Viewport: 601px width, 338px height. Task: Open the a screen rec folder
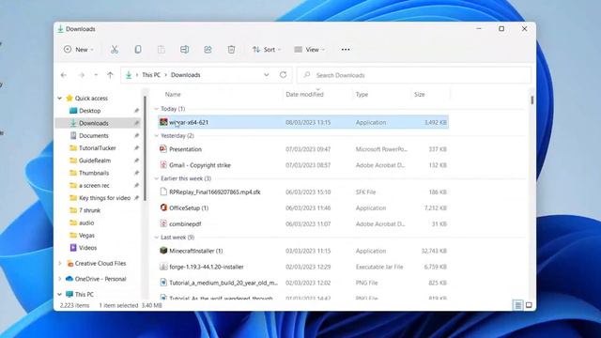click(94, 186)
